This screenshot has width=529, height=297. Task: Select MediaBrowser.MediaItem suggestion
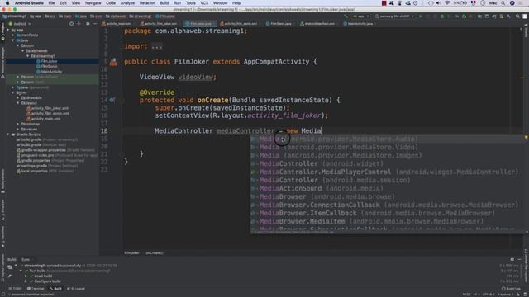click(x=388, y=222)
